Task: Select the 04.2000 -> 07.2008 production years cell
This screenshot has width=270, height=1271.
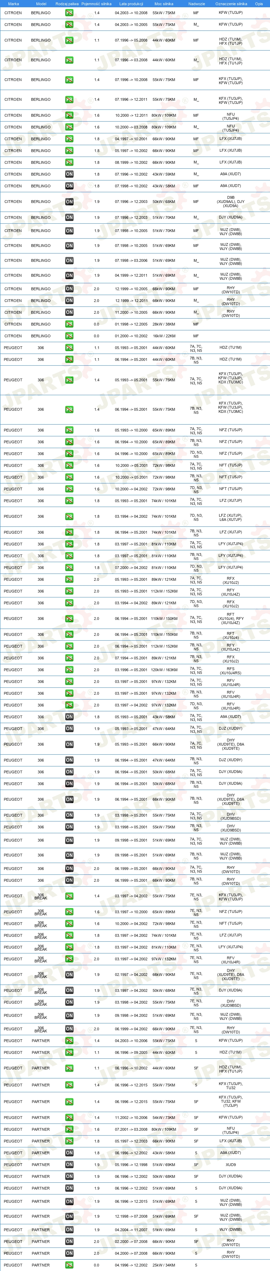Action: [x=131, y=1253]
